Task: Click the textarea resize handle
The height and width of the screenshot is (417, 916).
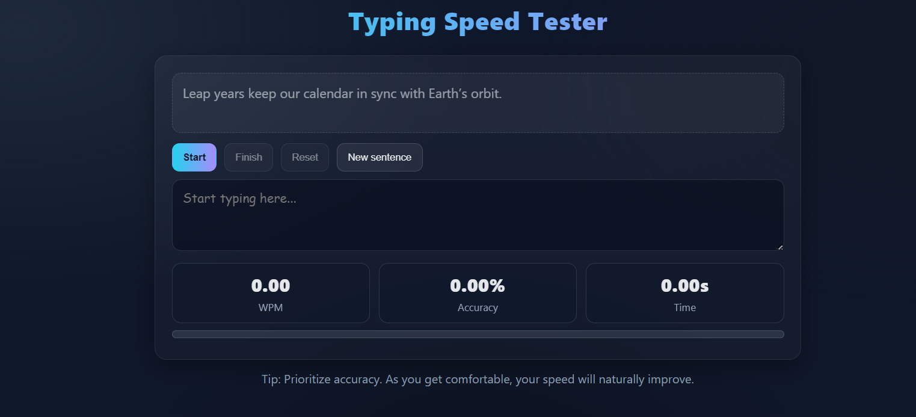Action: 780,246
